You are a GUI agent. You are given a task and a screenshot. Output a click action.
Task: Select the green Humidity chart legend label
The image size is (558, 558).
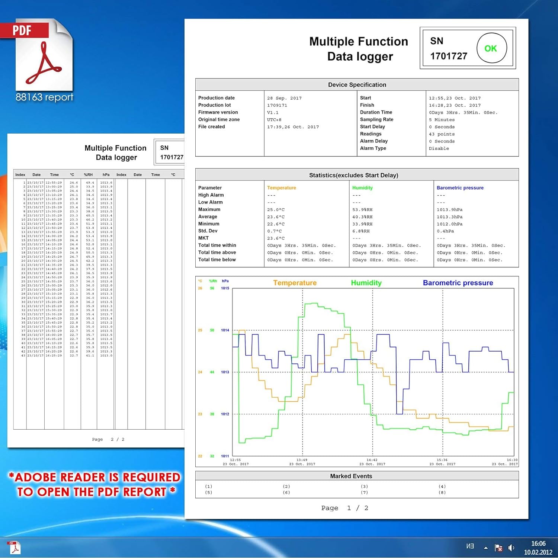click(366, 283)
